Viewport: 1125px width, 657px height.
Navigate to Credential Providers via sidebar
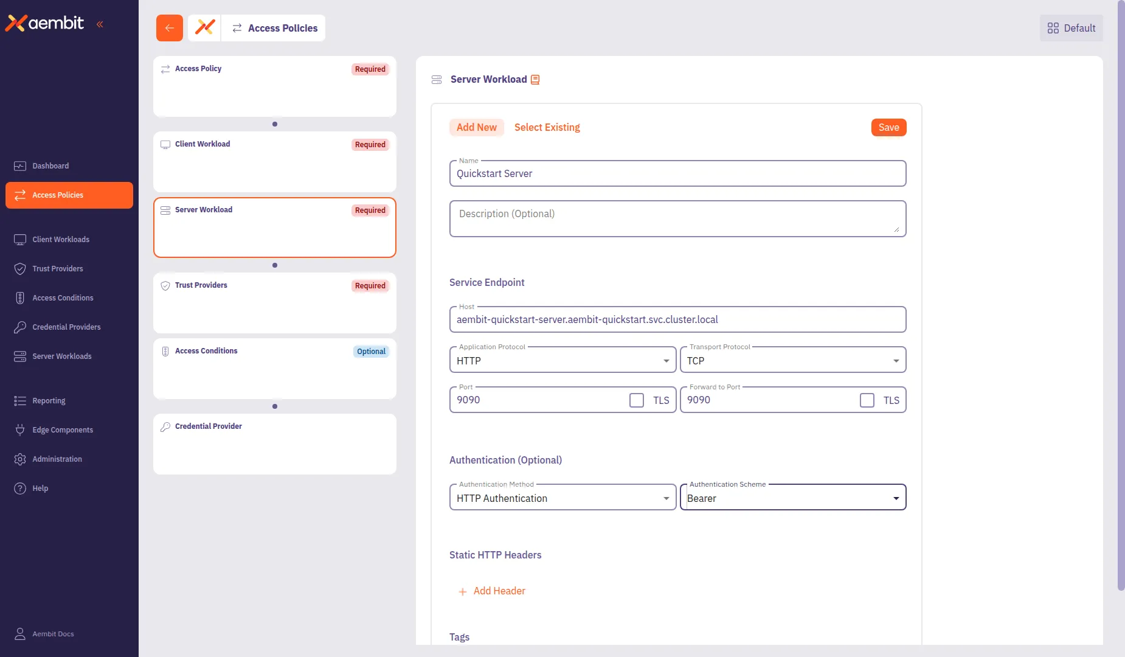pos(67,327)
